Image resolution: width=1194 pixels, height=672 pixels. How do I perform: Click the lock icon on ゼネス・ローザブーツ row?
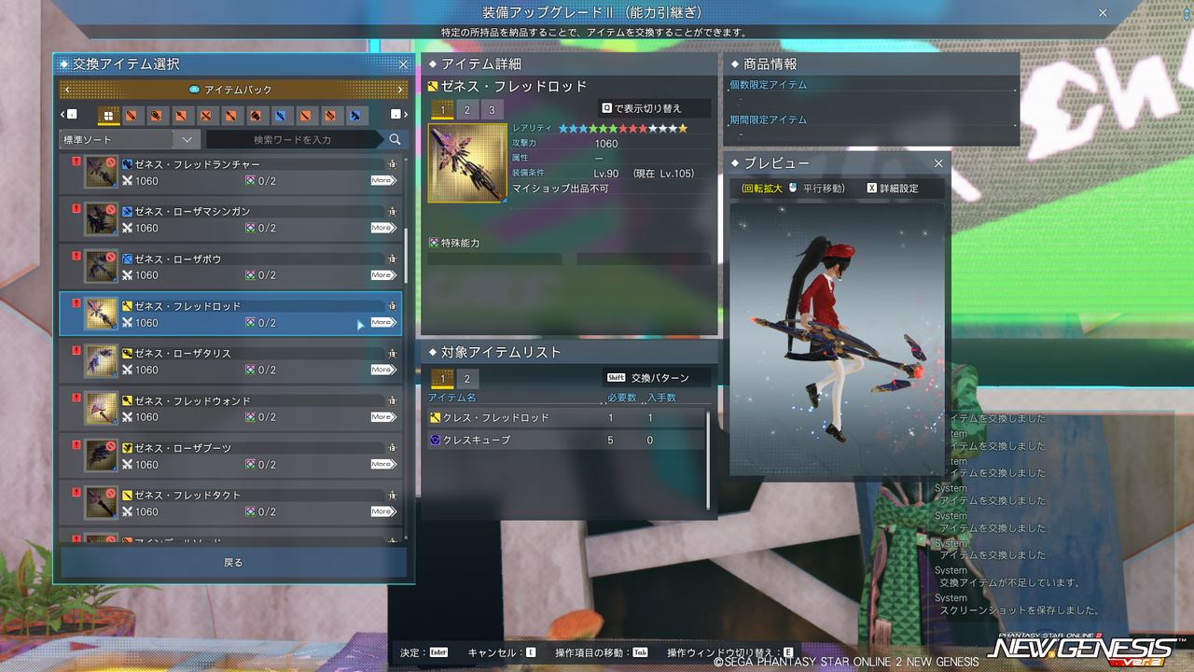(392, 448)
